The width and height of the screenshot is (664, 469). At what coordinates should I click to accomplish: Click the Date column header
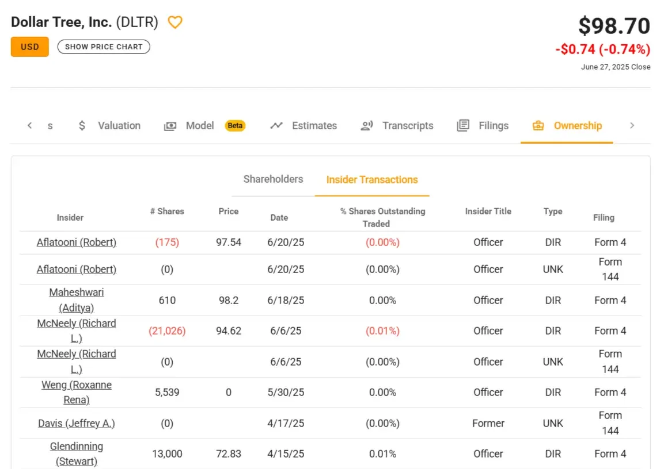point(279,218)
